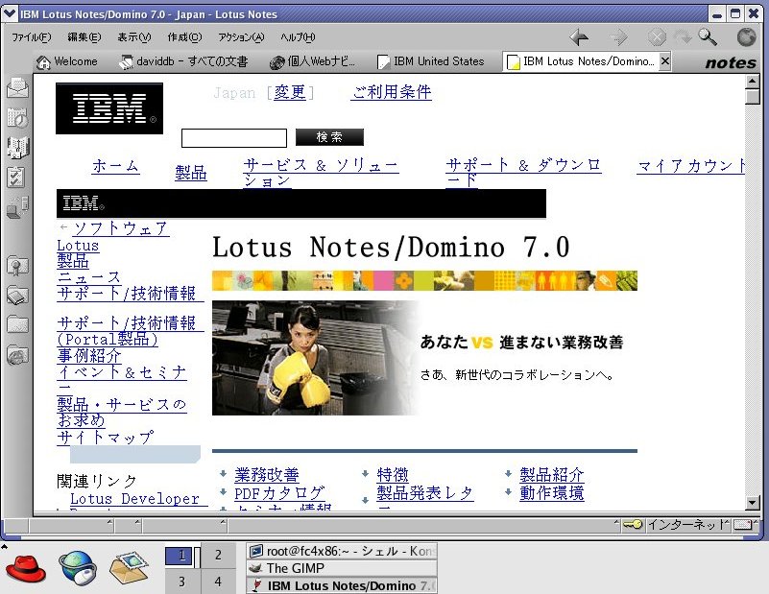The image size is (769, 594).
Task: Open the 表示(V) menu
Action: point(133,37)
